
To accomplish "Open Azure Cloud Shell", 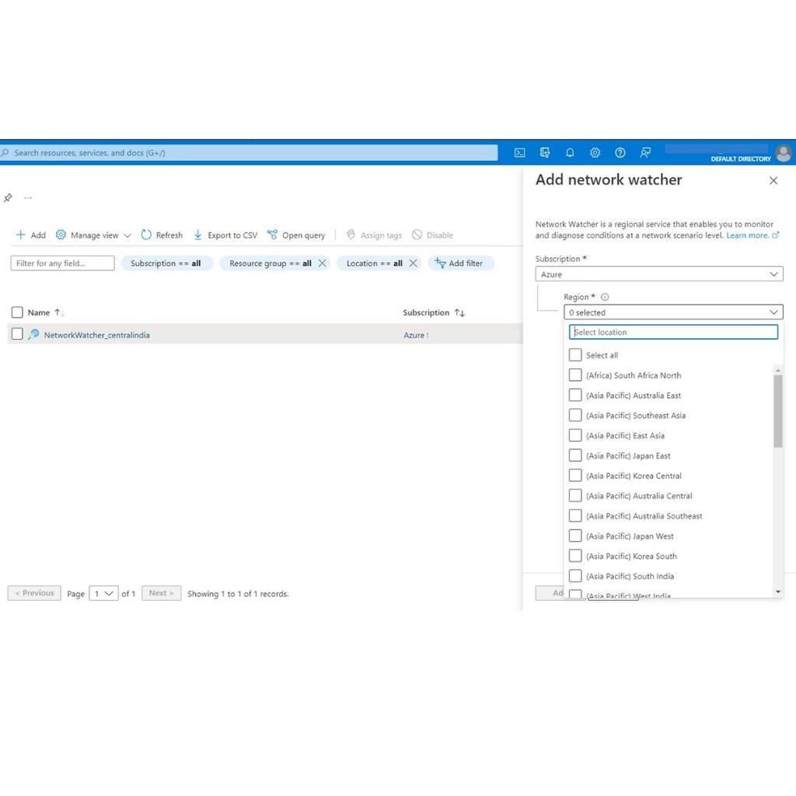I will tap(519, 152).
